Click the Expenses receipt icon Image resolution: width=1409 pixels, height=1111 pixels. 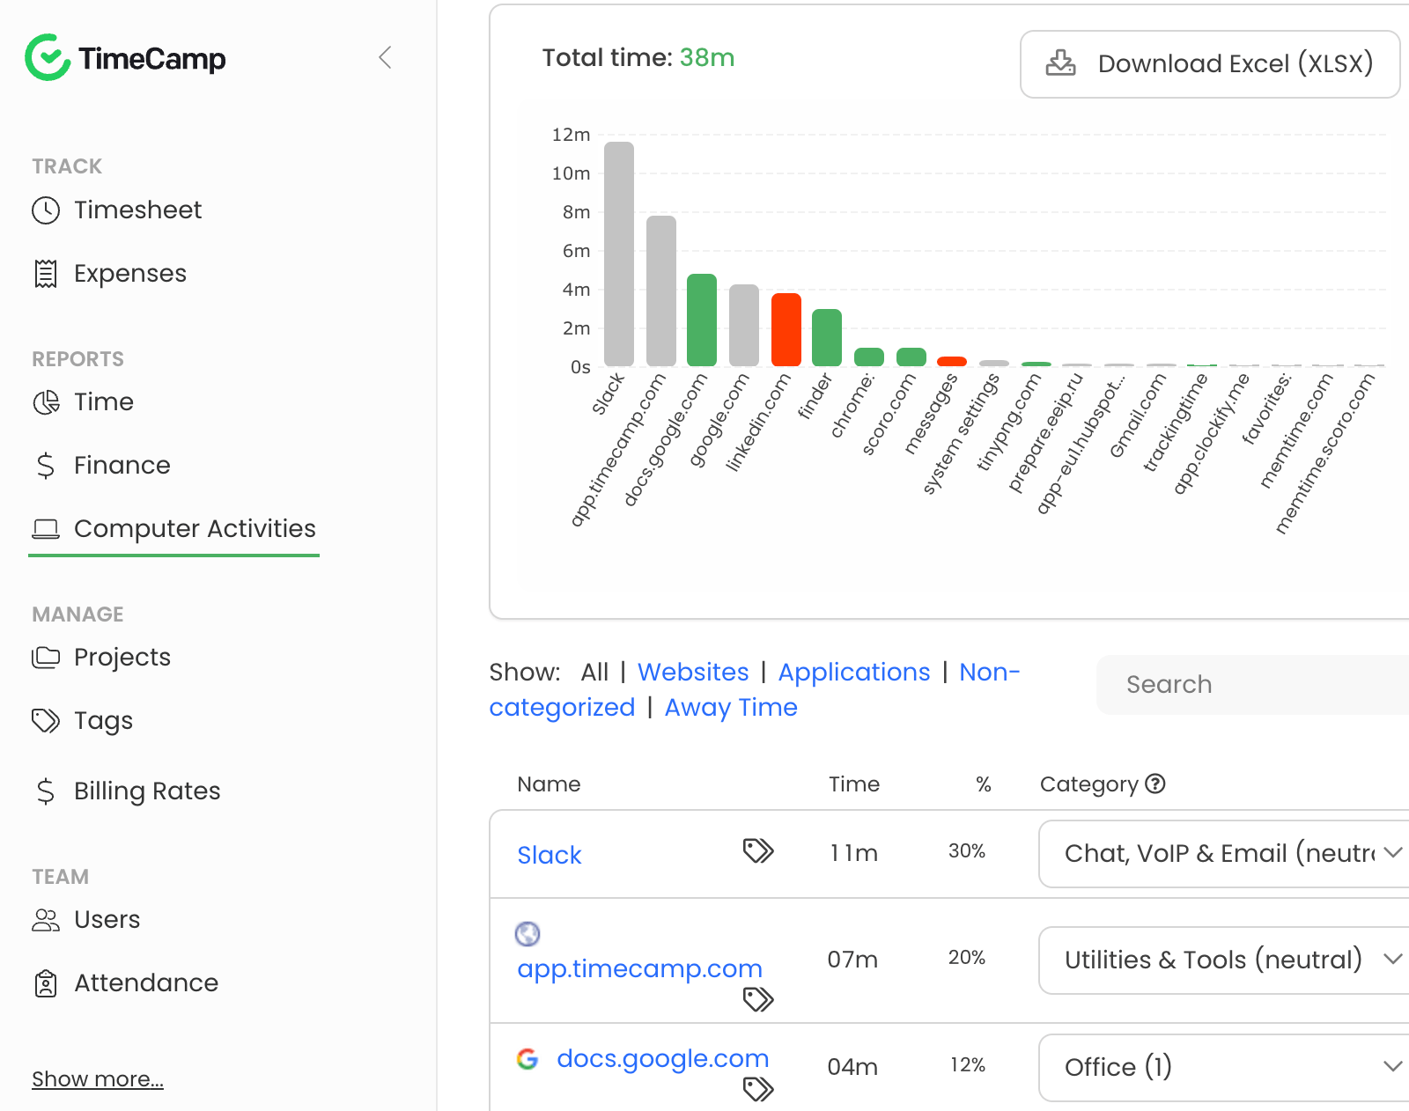(46, 274)
